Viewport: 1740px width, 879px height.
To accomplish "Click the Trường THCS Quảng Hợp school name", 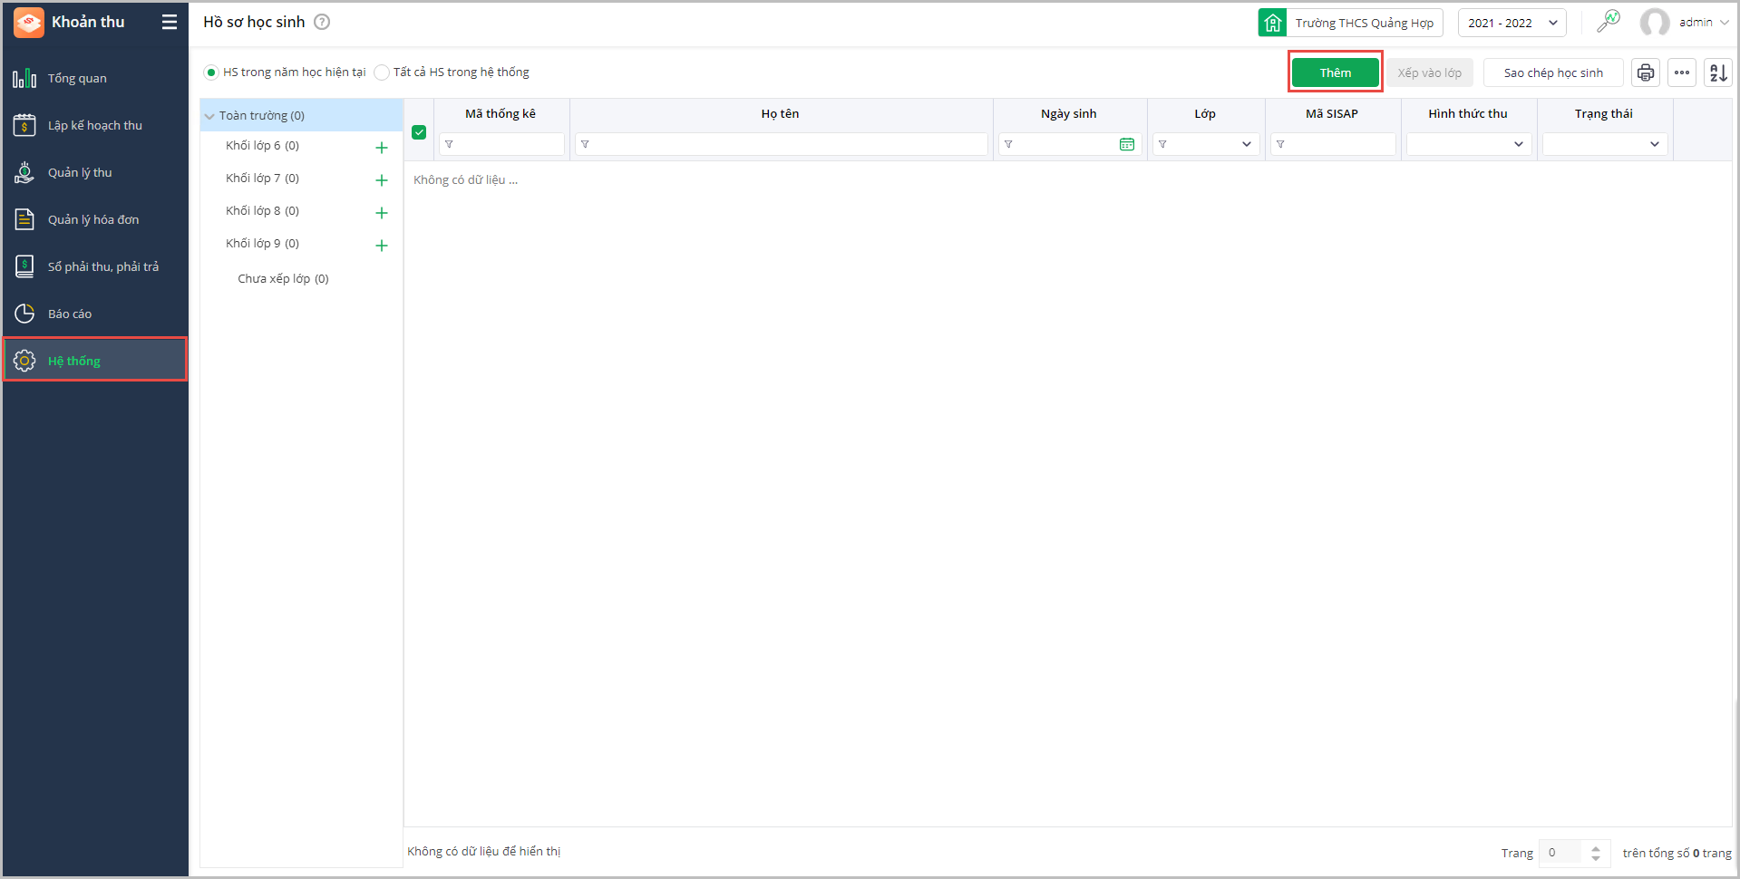I will pos(1365,23).
